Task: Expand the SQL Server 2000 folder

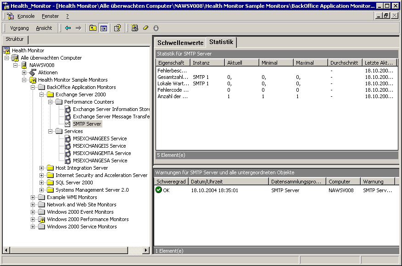Action: click(42, 183)
